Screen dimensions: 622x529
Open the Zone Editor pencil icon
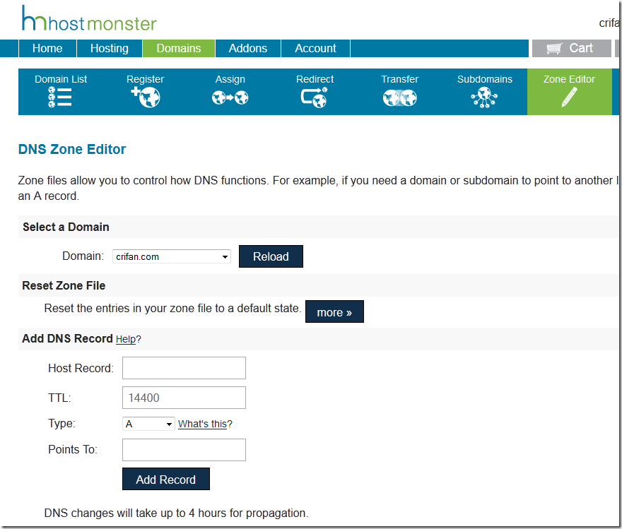coord(569,97)
